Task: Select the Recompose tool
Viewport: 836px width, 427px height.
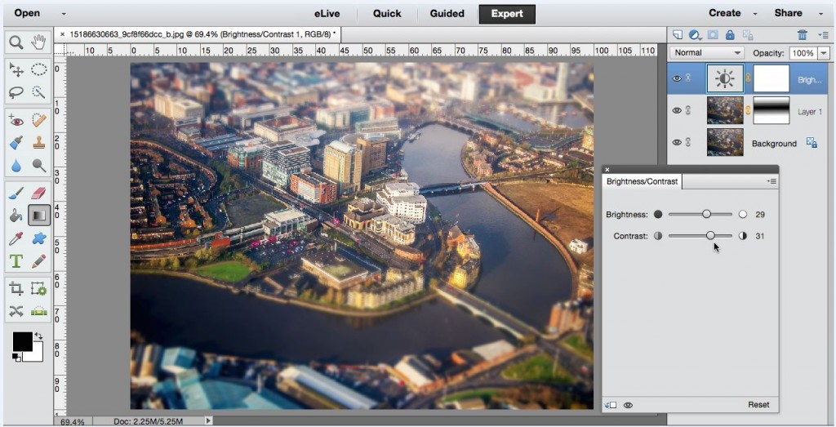Action: [x=38, y=289]
